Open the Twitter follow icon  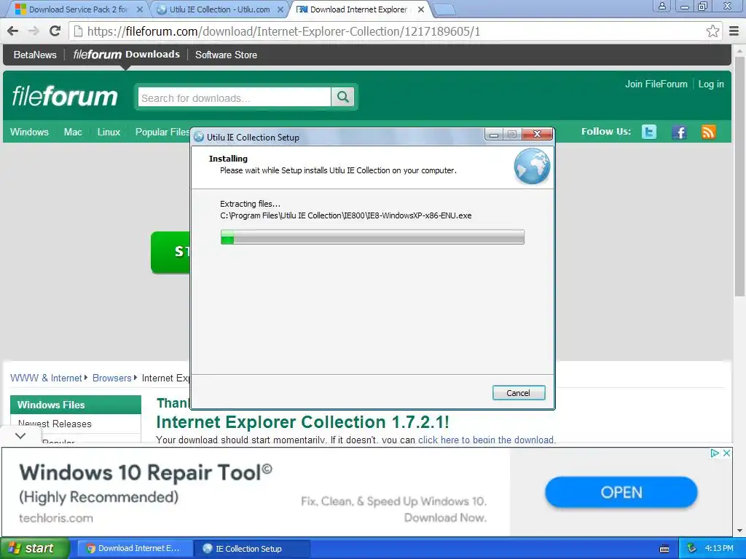click(649, 132)
